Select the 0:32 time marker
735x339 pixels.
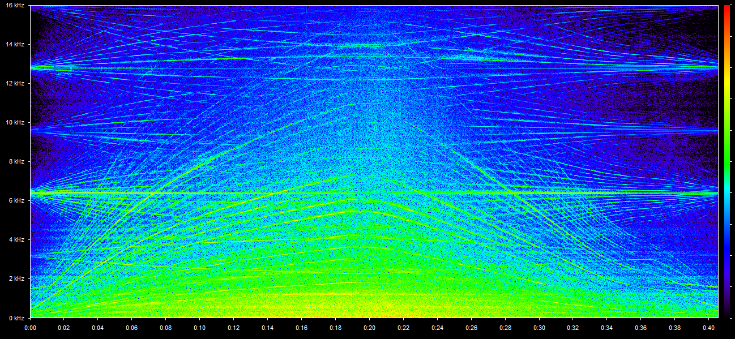coord(574,328)
